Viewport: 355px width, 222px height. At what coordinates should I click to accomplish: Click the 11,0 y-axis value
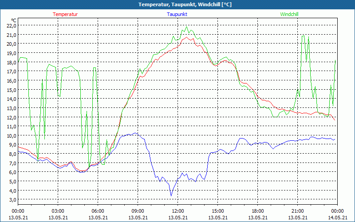click(12, 126)
